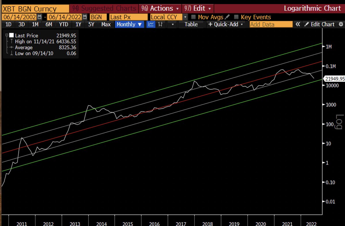The width and height of the screenshot is (345, 226).
Task: Open Suggested Charts menu
Action: 104,8
